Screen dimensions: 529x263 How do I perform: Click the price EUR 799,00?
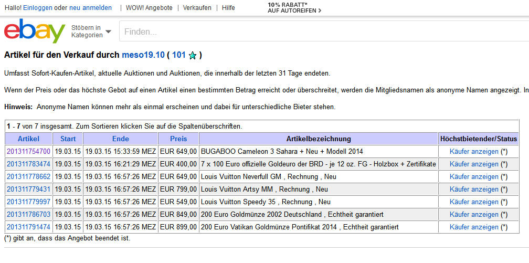click(178, 189)
